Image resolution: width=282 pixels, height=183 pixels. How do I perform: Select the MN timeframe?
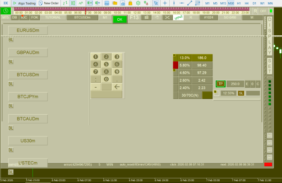(x=270, y=3)
